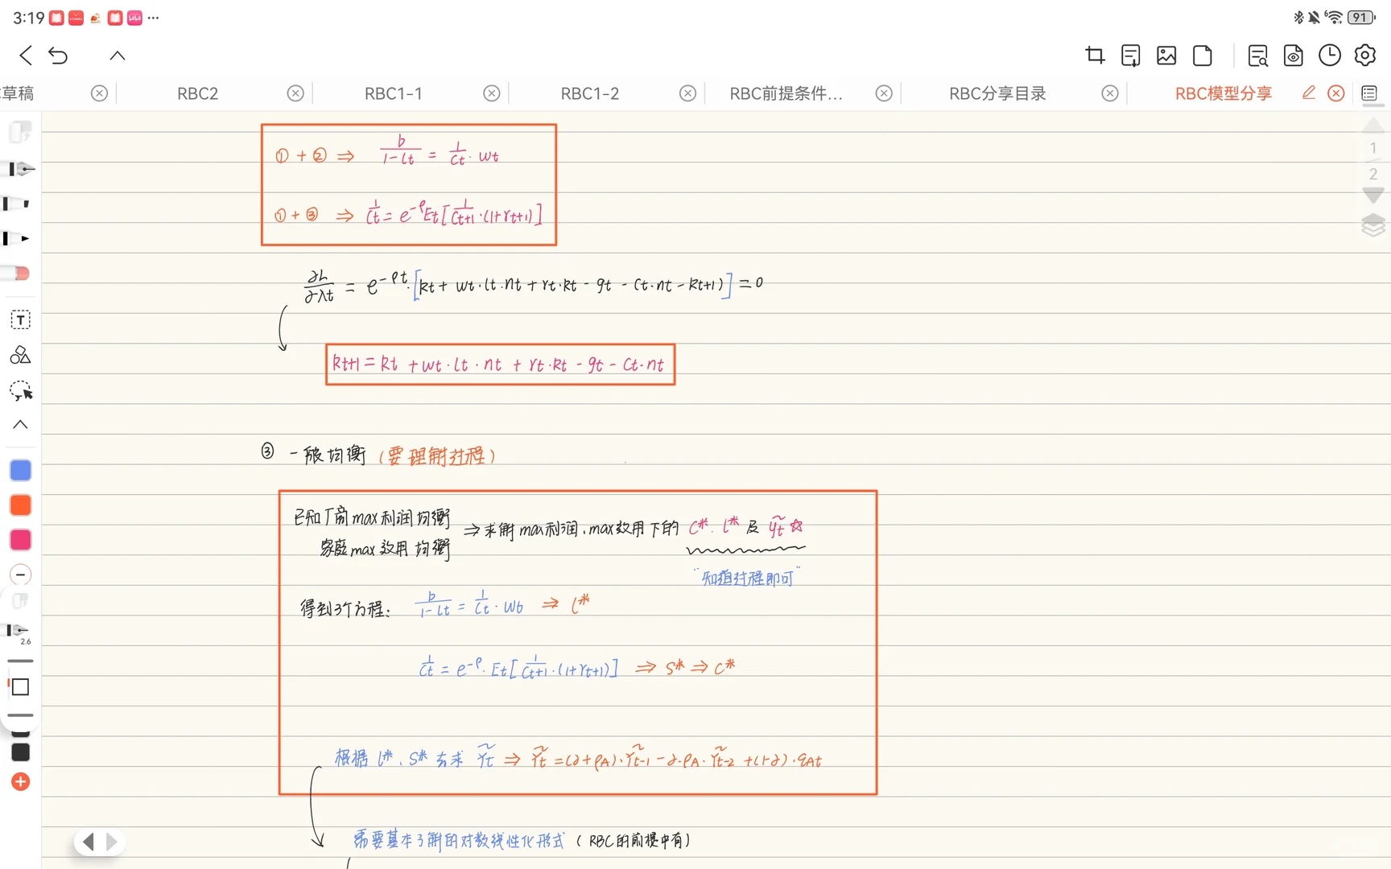Close the 草稿 tab
This screenshot has width=1391, height=869.
[99, 93]
